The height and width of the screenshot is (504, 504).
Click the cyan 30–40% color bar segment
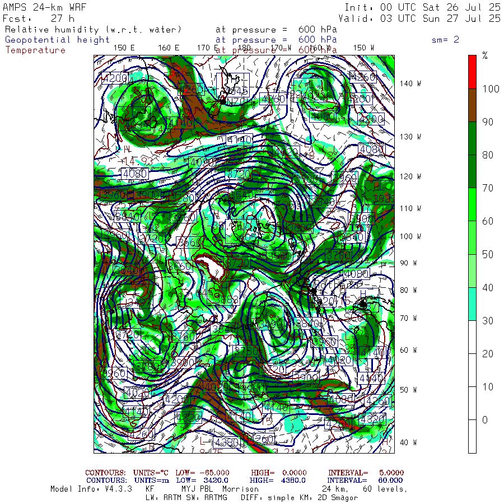click(472, 304)
